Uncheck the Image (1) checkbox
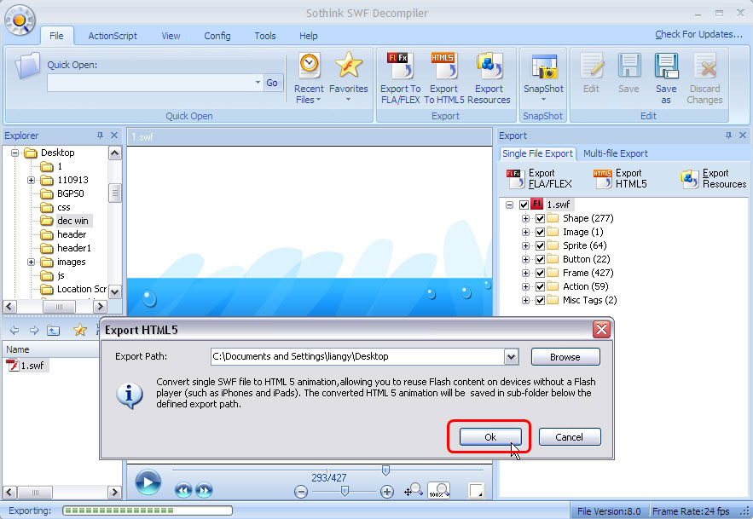 [541, 233]
